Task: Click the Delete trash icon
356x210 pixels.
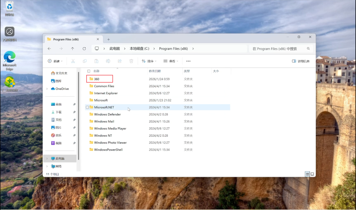Action: point(131,61)
